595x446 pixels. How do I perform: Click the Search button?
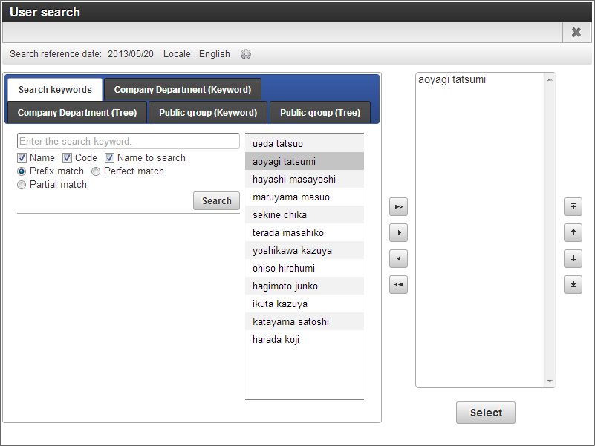[216, 200]
